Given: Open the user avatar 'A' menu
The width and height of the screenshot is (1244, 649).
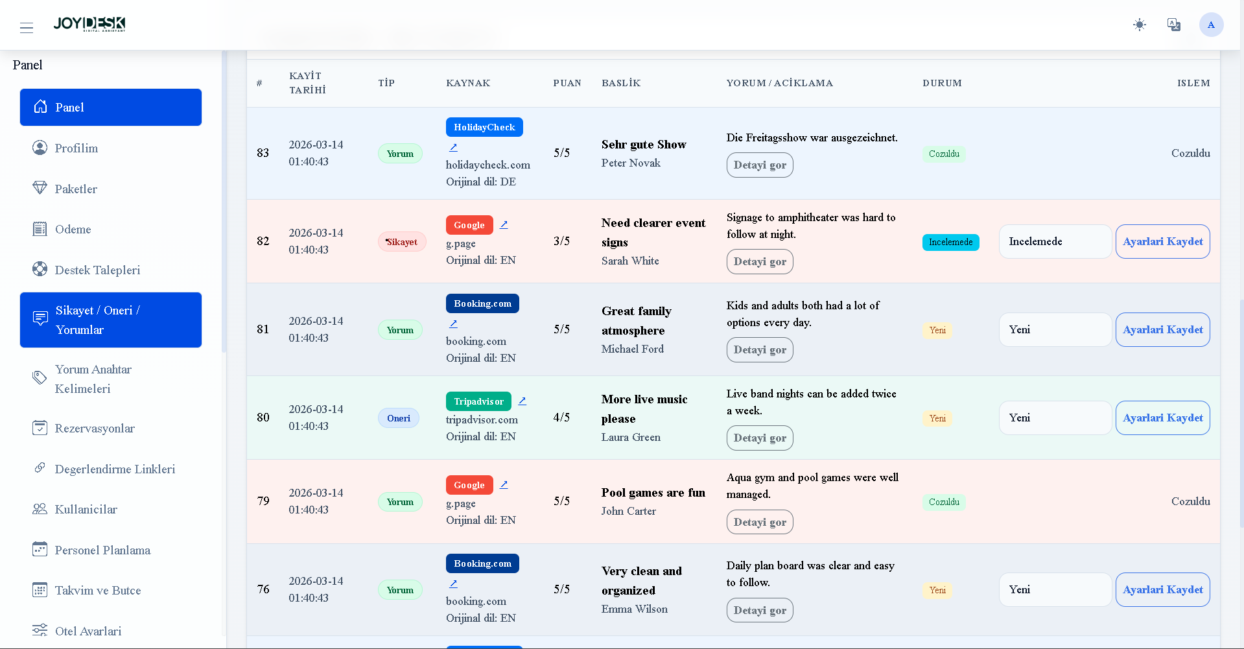Looking at the screenshot, I should [x=1210, y=25].
